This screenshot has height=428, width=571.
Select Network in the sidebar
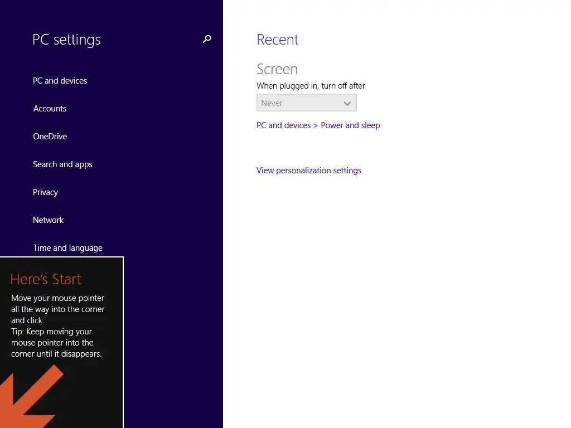[48, 220]
